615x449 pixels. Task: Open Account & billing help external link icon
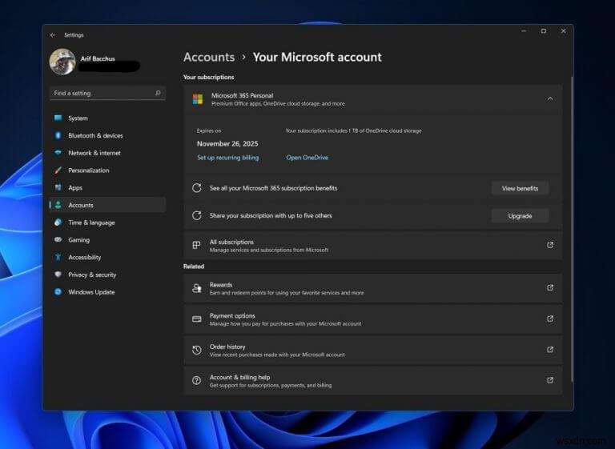pyautogui.click(x=550, y=380)
